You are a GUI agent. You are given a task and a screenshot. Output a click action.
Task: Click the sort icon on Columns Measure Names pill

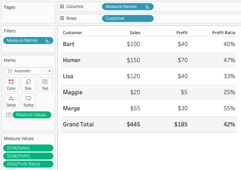(147, 7)
